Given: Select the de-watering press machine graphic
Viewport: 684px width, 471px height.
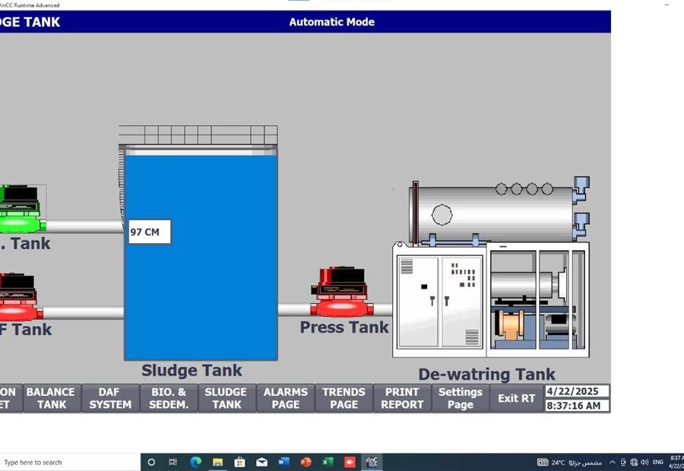Looking at the screenshot, I should 491,267.
